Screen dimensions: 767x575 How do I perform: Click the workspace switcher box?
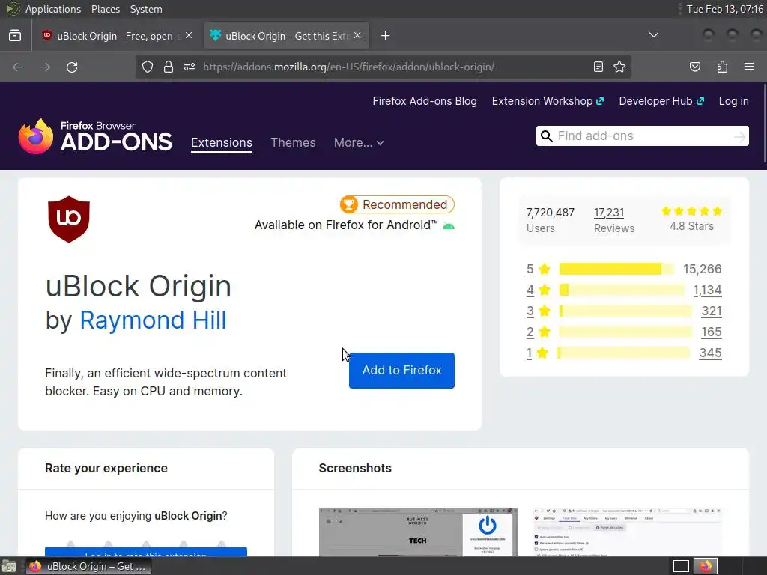[681, 566]
